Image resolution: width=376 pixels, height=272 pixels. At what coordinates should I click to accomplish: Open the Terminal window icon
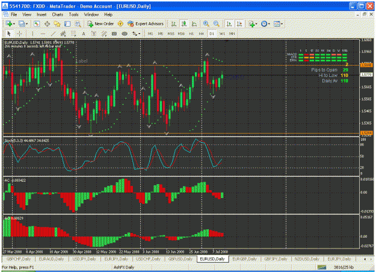click(67, 23)
